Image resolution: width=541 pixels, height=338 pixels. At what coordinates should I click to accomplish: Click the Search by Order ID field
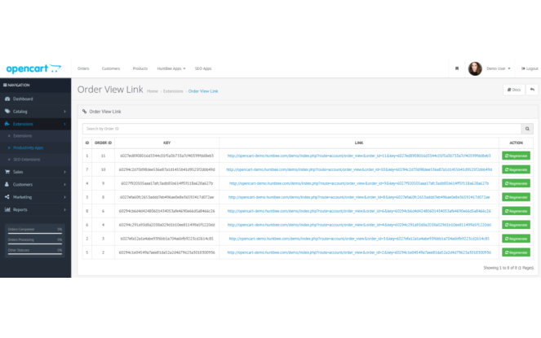pyautogui.click(x=302, y=129)
